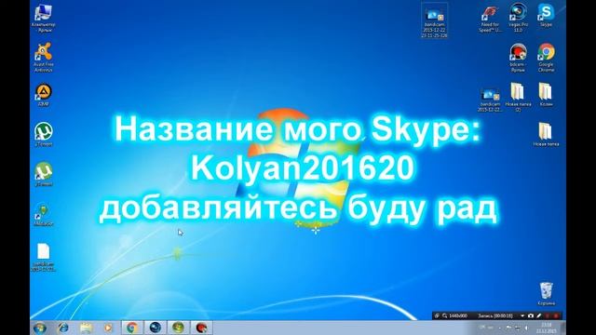Launch Vegas Pro 11.0 from desktop

518,18
